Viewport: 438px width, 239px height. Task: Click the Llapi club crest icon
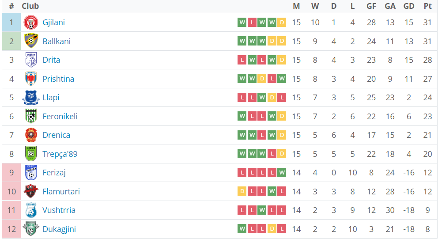31,98
